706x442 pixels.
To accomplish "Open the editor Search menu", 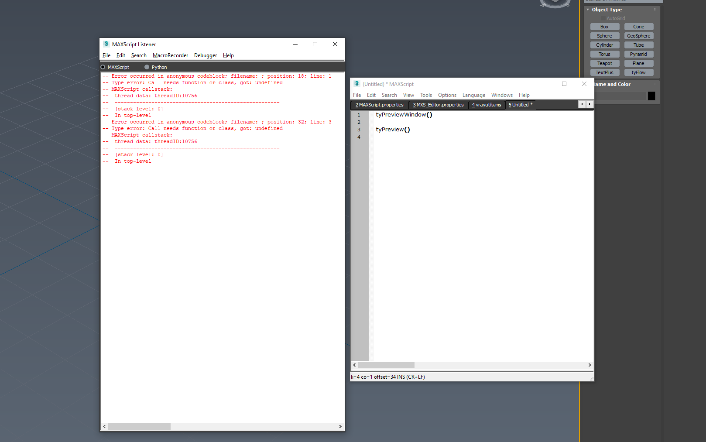I will pyautogui.click(x=389, y=95).
